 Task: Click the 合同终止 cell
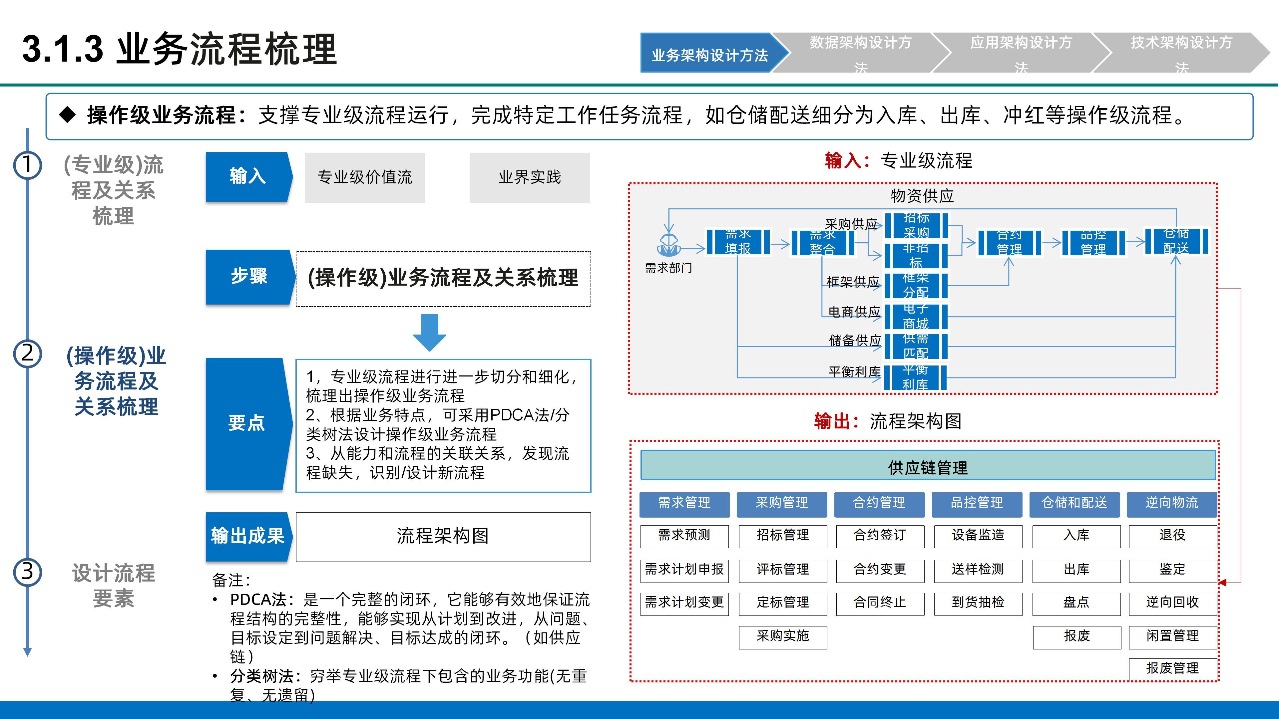pyautogui.click(x=880, y=604)
